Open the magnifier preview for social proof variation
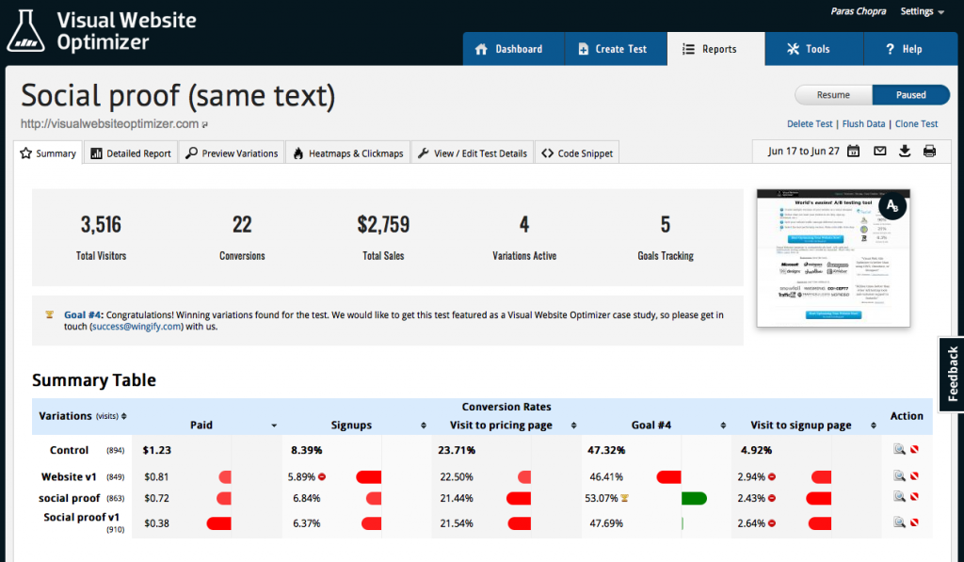The image size is (964, 562). [897, 497]
